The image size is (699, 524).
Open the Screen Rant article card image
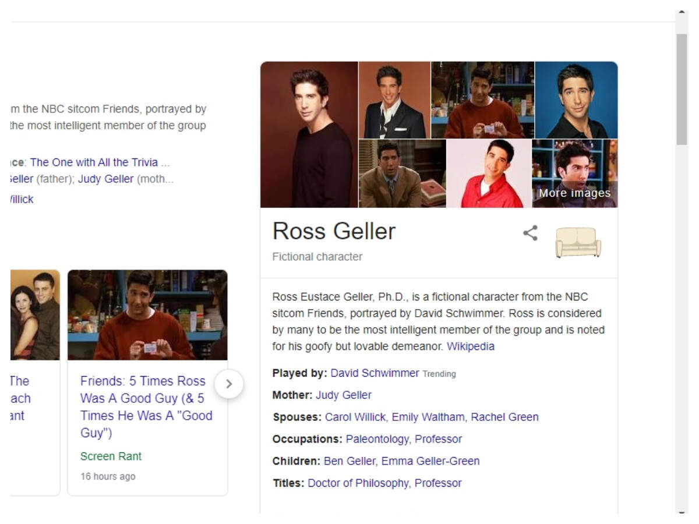(x=147, y=315)
